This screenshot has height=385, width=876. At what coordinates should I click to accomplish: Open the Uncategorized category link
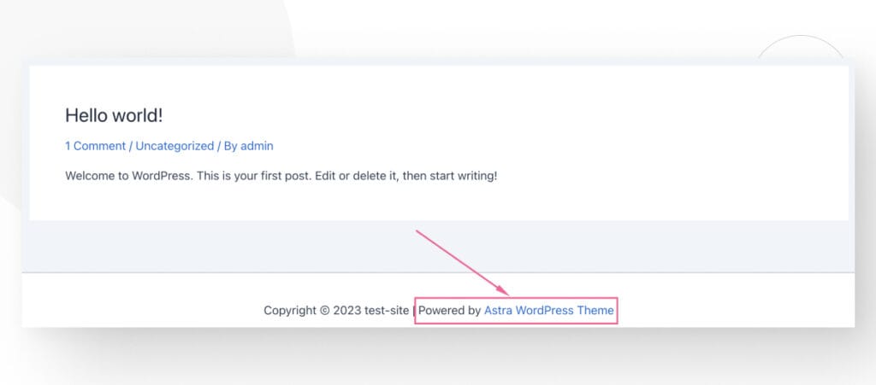[175, 146]
